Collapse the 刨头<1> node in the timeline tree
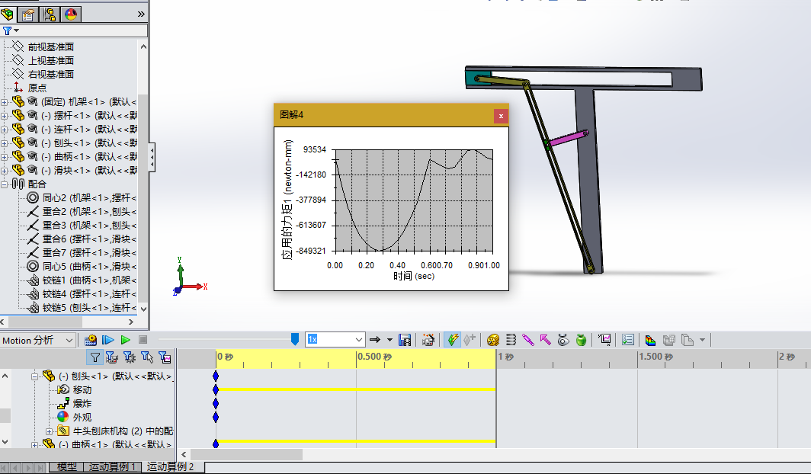This screenshot has width=811, height=474. pyautogui.click(x=34, y=376)
